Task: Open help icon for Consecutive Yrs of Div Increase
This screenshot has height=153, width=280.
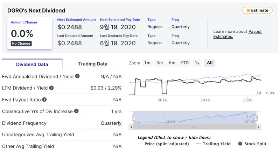Action: (x=76, y=111)
